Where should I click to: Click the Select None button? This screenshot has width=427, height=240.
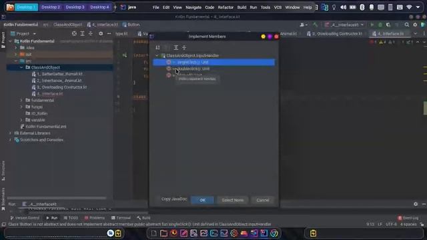click(x=232, y=200)
